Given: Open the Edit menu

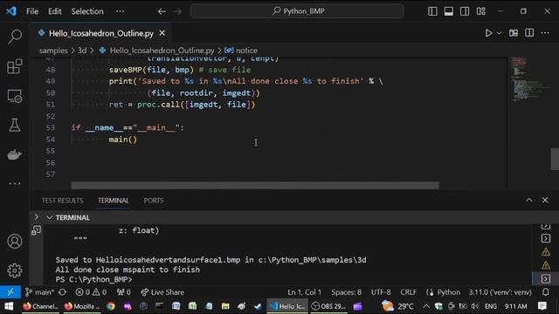Looking at the screenshot, I should tap(54, 11).
